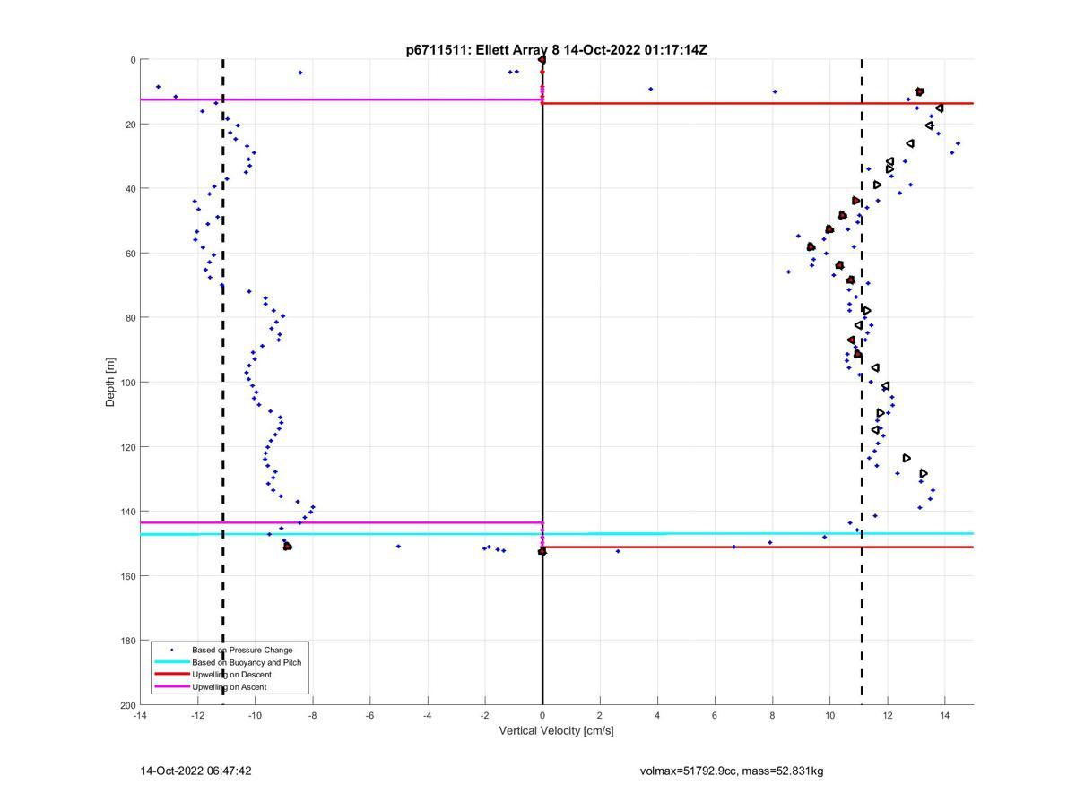The width and height of the screenshot is (1076, 793).
Task: Click the red-filled marker near 13 cm/s at 10 m
Action: [x=920, y=92]
